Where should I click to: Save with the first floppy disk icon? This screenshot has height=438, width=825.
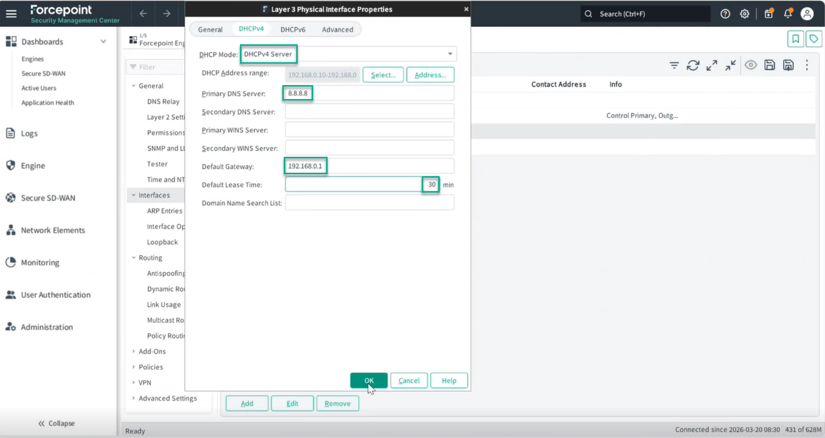(x=770, y=65)
